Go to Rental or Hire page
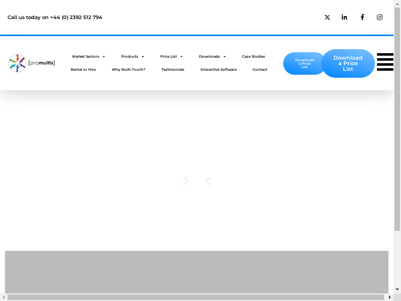The width and height of the screenshot is (401, 301). click(x=83, y=70)
